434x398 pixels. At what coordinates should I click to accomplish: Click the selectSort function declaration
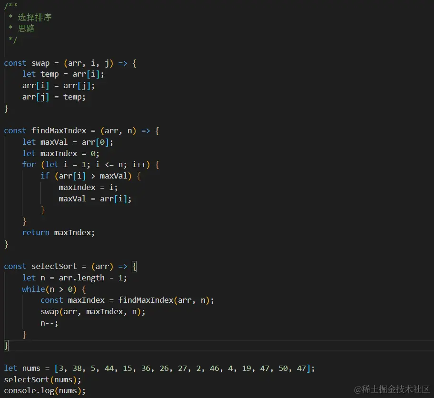click(54, 266)
